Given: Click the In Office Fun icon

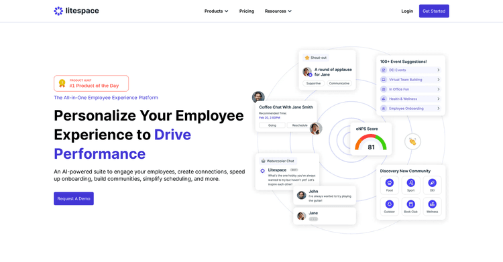Looking at the screenshot, I should [384, 89].
